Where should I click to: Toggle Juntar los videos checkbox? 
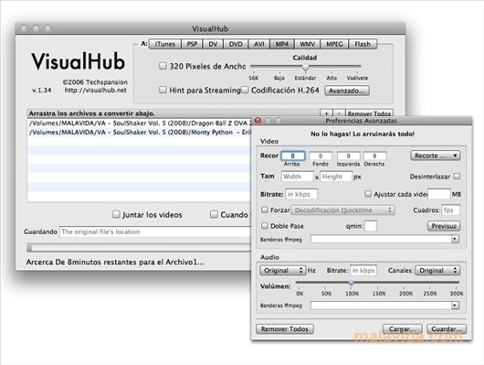pyautogui.click(x=116, y=214)
